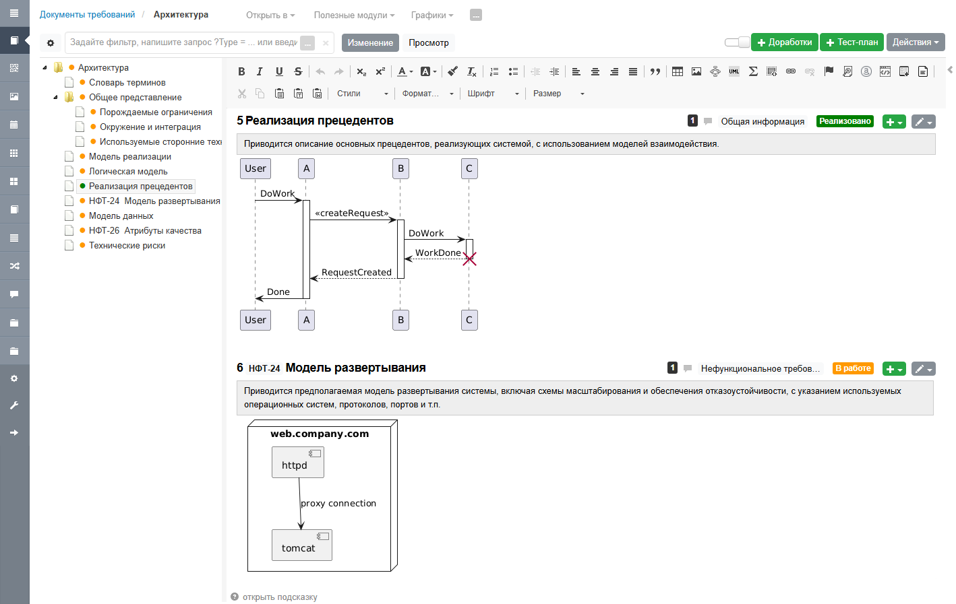Image resolution: width=956 pixels, height=604 pixels.
Task: Apply strikethrough formatting
Action: click(x=298, y=71)
